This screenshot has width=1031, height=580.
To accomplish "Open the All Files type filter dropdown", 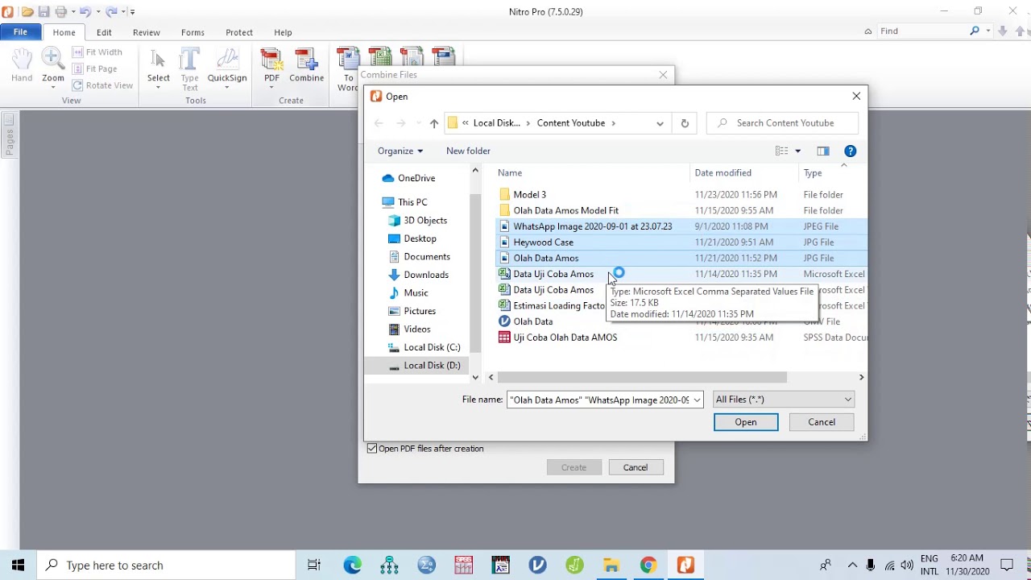I will click(783, 400).
